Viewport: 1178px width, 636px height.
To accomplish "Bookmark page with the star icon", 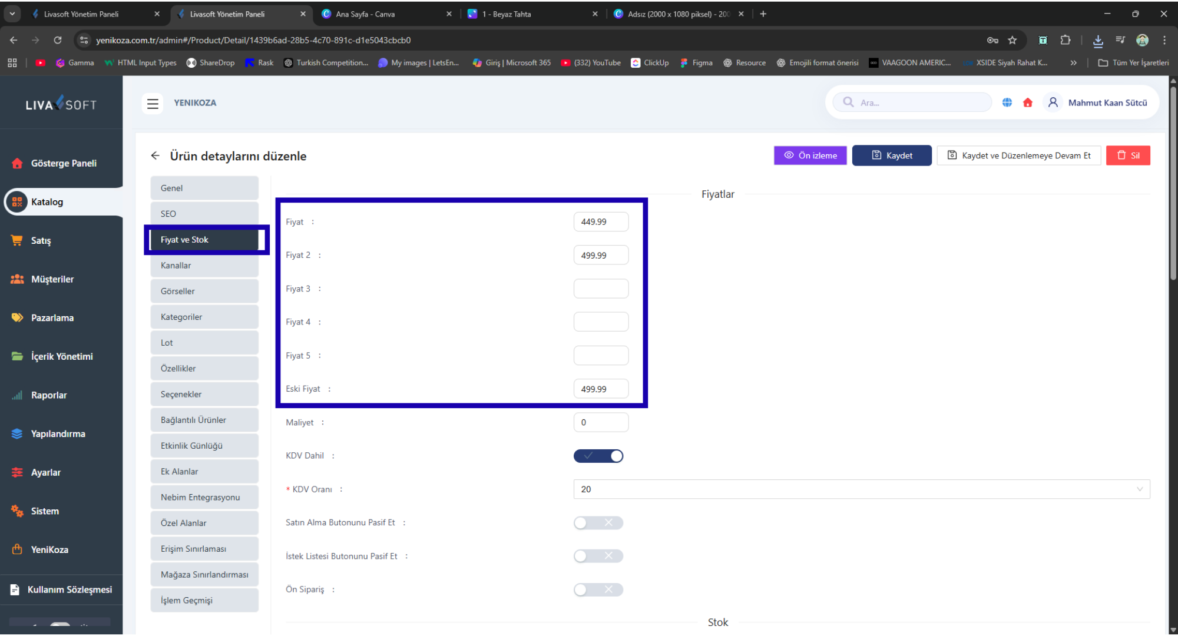I will click(x=1012, y=40).
